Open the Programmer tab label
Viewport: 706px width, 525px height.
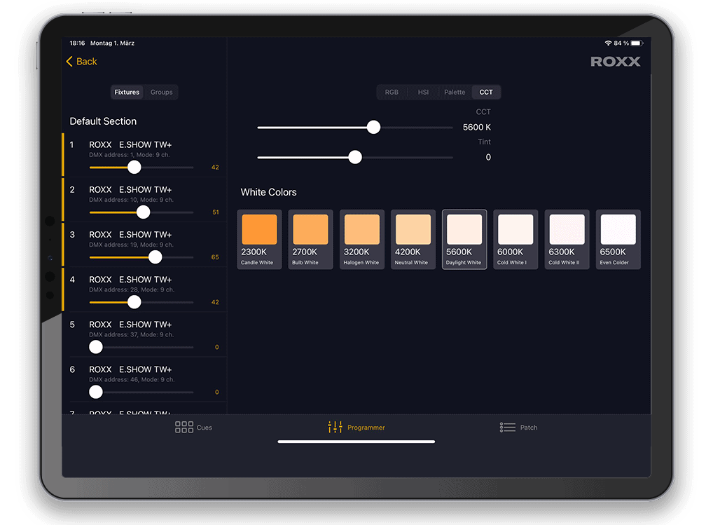[x=366, y=428]
